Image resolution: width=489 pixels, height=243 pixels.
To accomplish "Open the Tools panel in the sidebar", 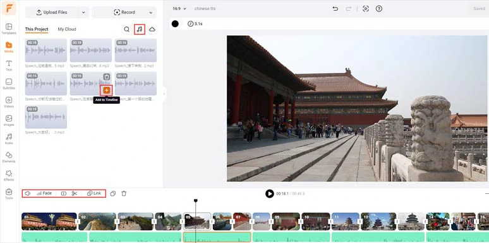I will pos(9,194).
